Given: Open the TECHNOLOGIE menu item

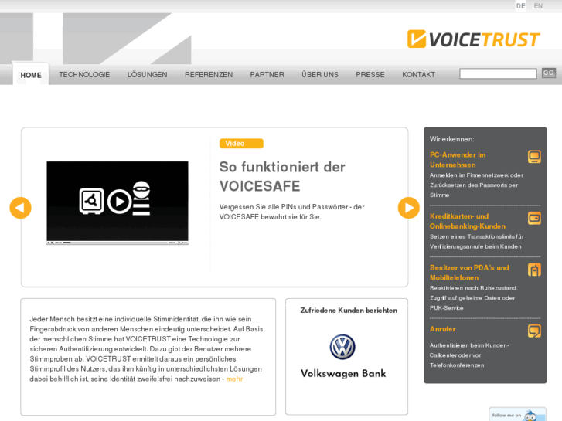Looking at the screenshot, I should pyautogui.click(x=84, y=74).
